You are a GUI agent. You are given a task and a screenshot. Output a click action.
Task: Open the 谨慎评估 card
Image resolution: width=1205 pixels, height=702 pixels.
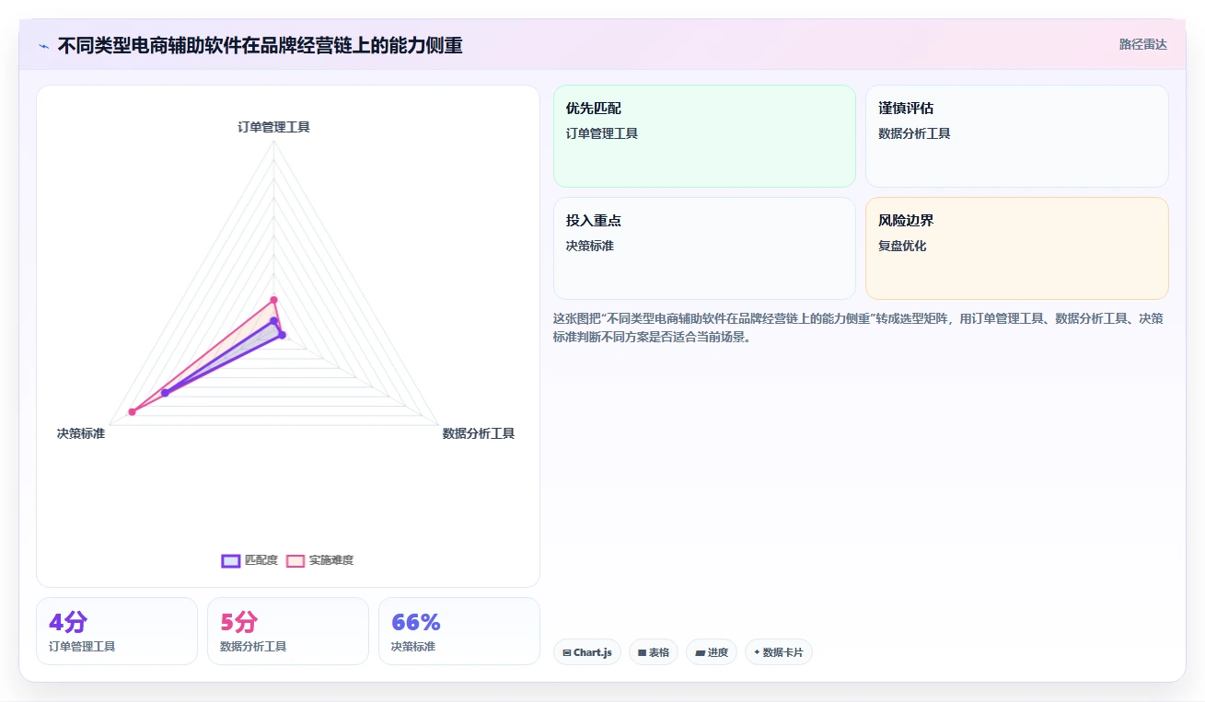pyautogui.click(x=1017, y=136)
